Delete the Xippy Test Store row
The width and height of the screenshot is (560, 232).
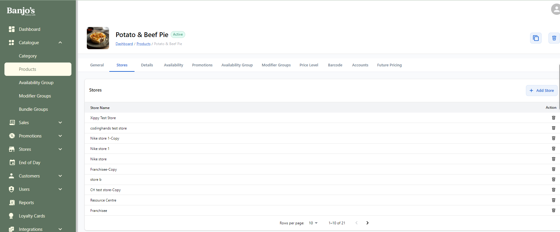coord(553,118)
